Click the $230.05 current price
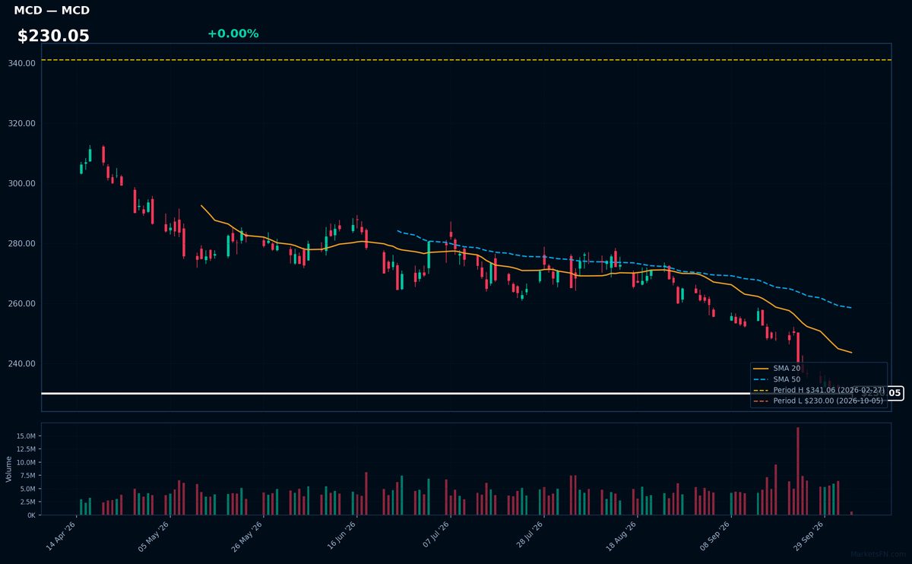 coord(53,36)
